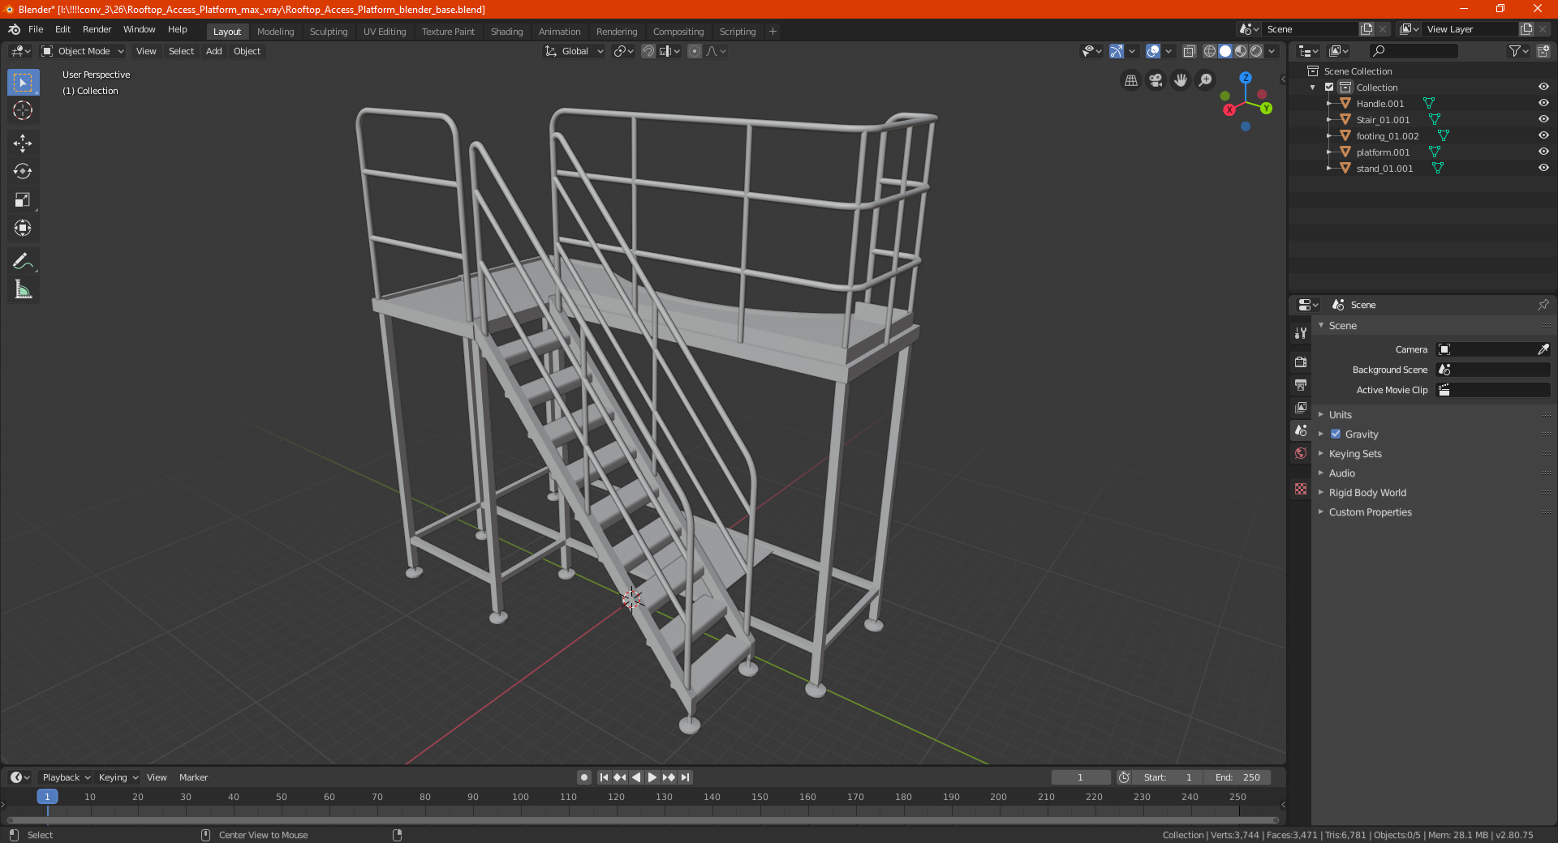This screenshot has width=1558, height=843.
Task: Click the hand pan view icon
Action: [1181, 80]
